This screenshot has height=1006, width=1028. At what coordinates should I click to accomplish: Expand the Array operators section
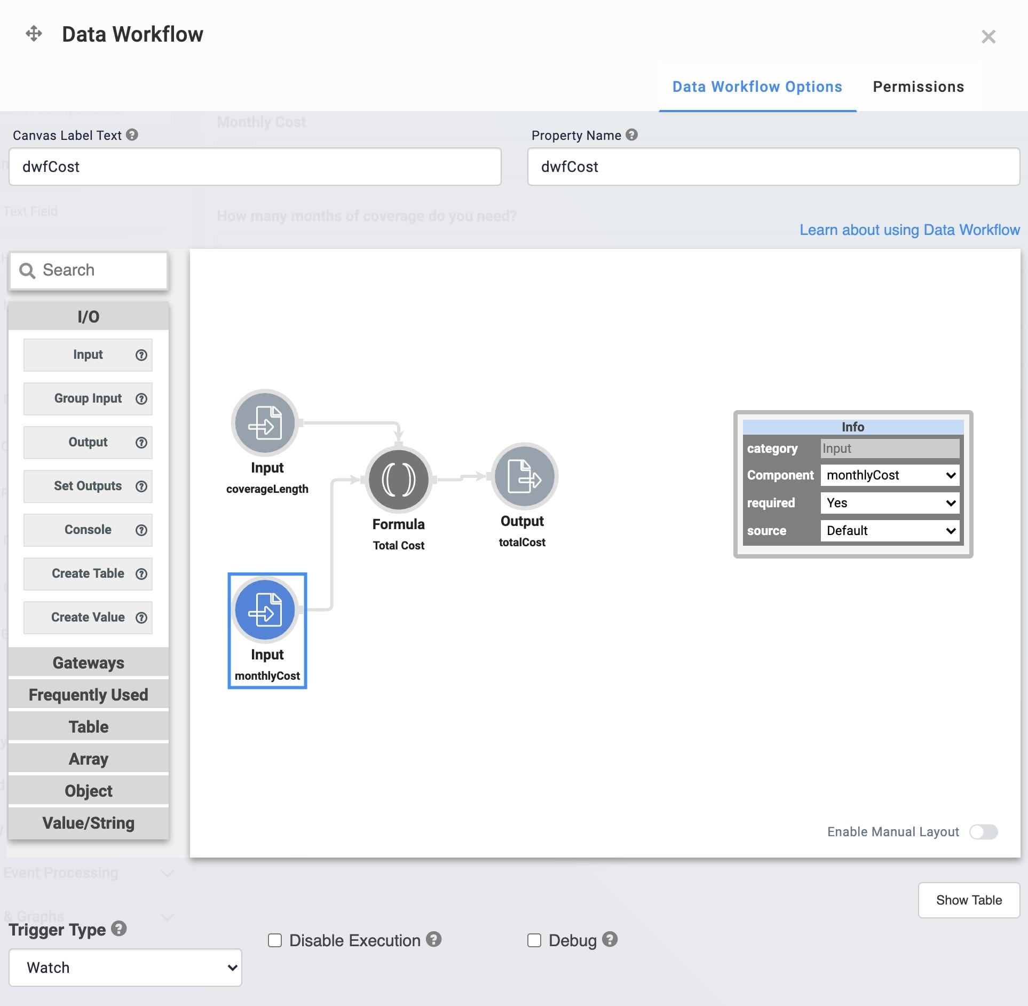(x=89, y=759)
